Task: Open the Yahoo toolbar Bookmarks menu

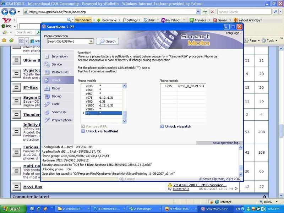Action: pos(109,20)
